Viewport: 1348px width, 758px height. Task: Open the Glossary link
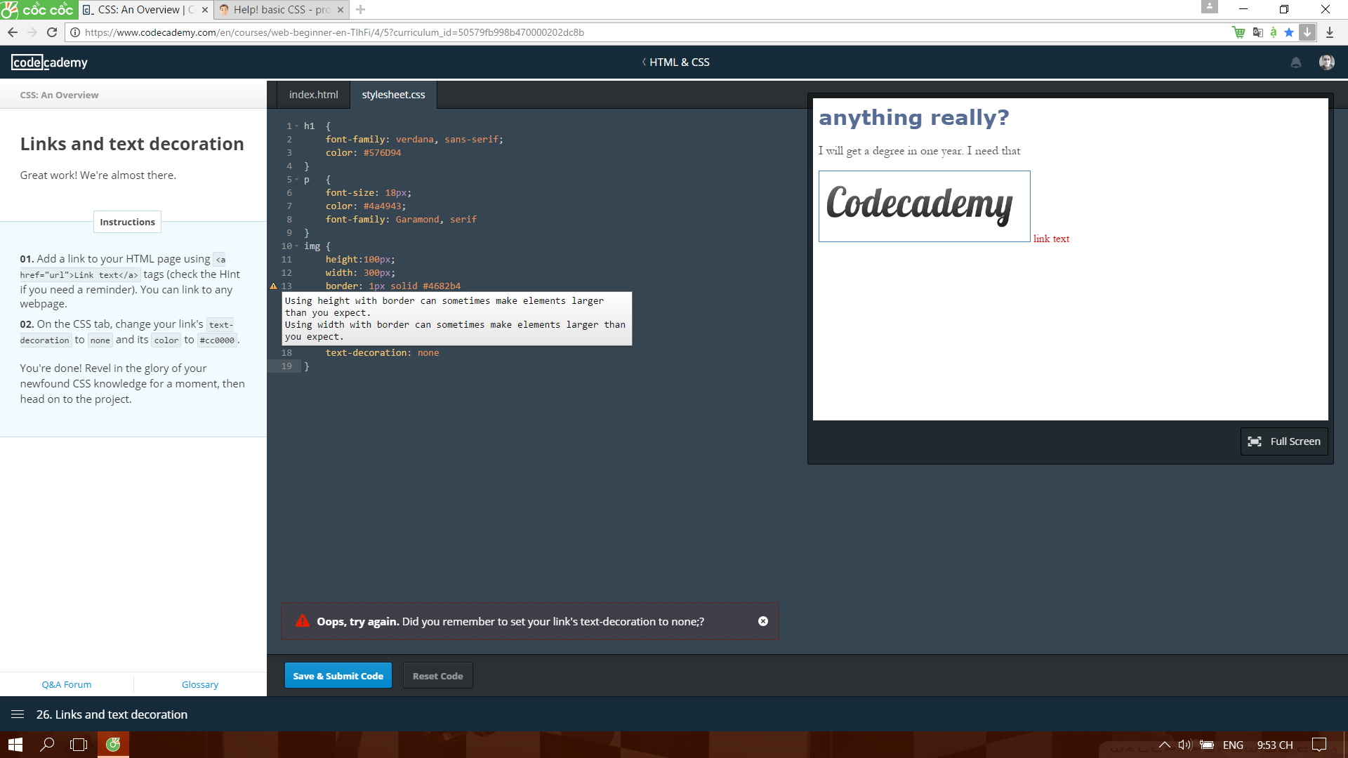pos(200,684)
